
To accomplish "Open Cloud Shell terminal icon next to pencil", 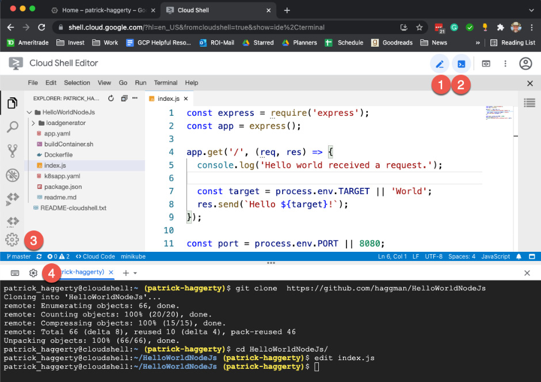I will tap(461, 63).
